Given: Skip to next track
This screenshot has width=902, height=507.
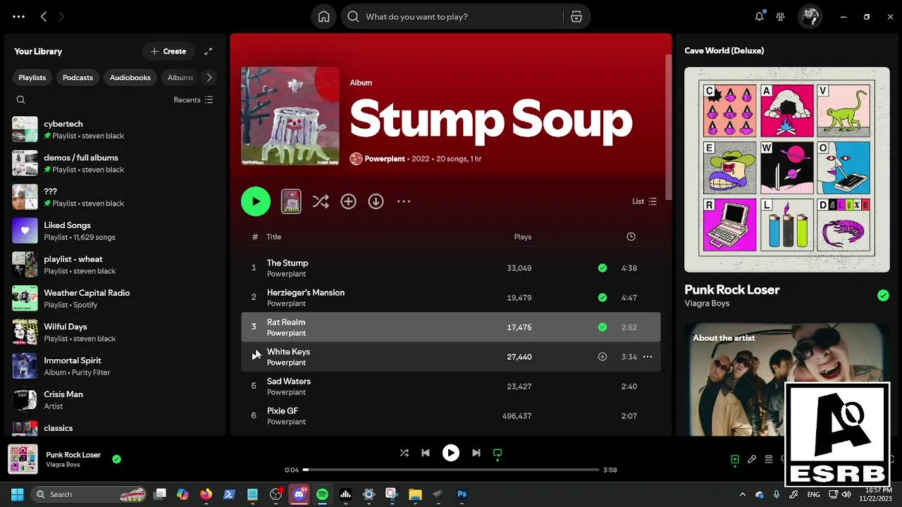Looking at the screenshot, I should 476,453.
